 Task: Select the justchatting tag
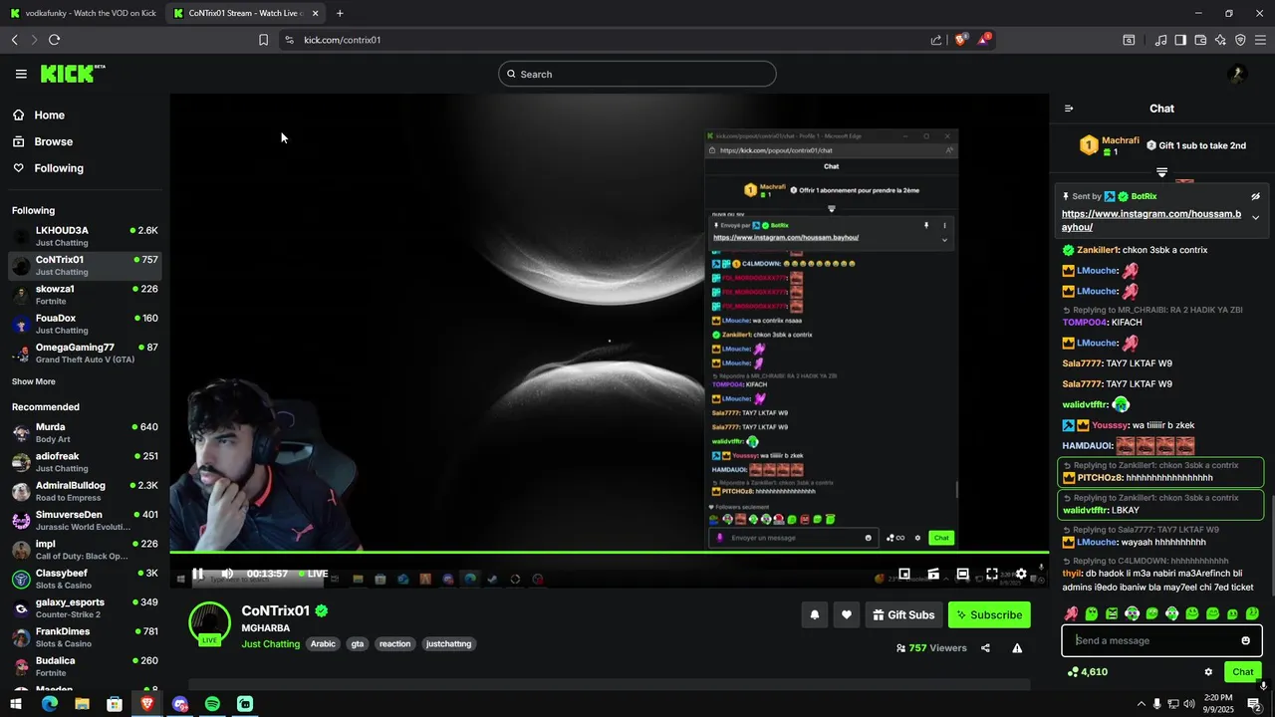[x=448, y=644]
